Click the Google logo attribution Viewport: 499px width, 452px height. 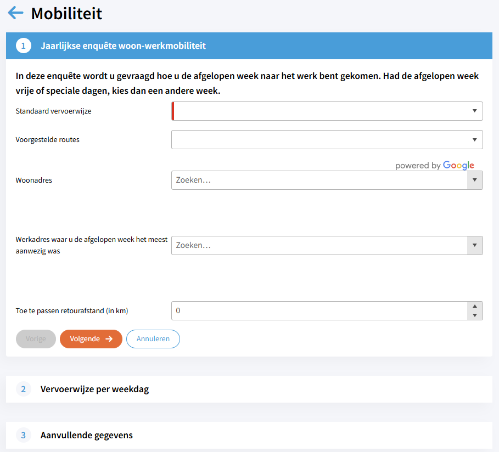tap(458, 166)
